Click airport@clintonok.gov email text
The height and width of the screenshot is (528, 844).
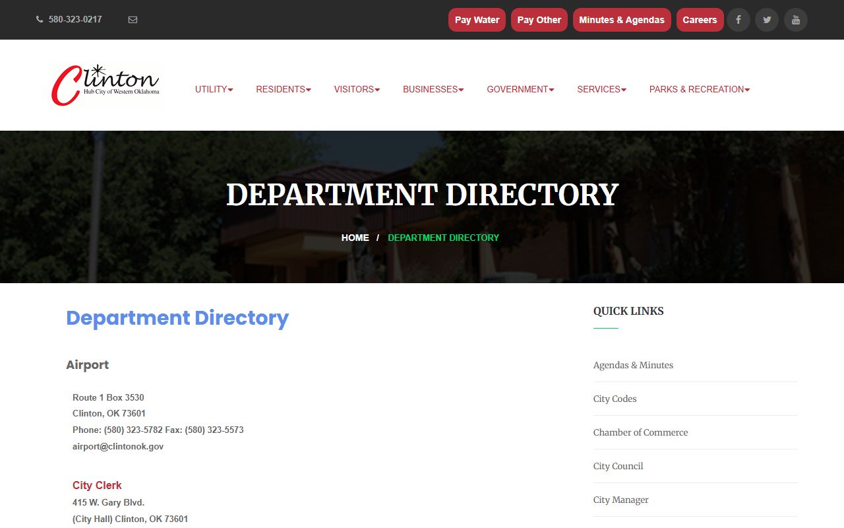pyautogui.click(x=118, y=446)
